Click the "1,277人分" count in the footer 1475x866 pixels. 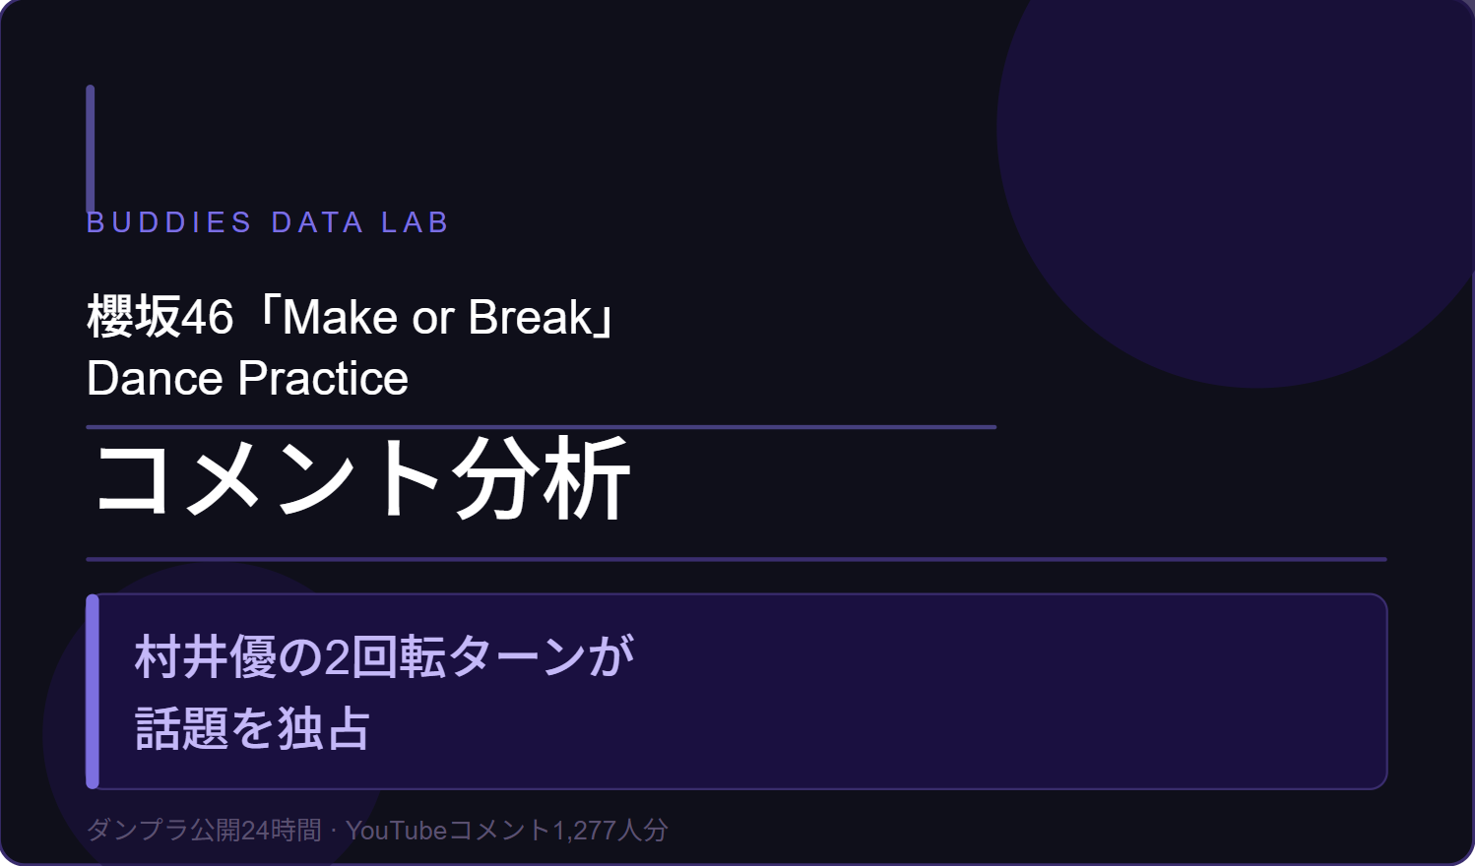[609, 831]
